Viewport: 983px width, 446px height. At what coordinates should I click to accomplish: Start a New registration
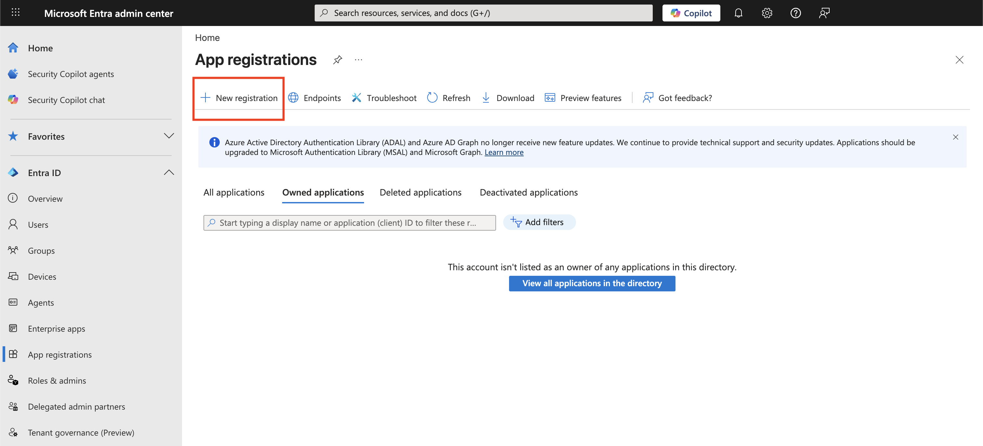pyautogui.click(x=239, y=98)
